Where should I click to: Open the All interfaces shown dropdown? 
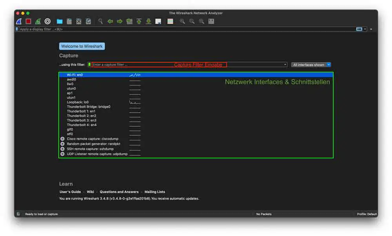coord(311,65)
